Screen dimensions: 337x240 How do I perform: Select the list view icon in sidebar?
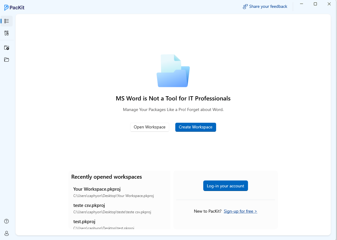(7, 21)
